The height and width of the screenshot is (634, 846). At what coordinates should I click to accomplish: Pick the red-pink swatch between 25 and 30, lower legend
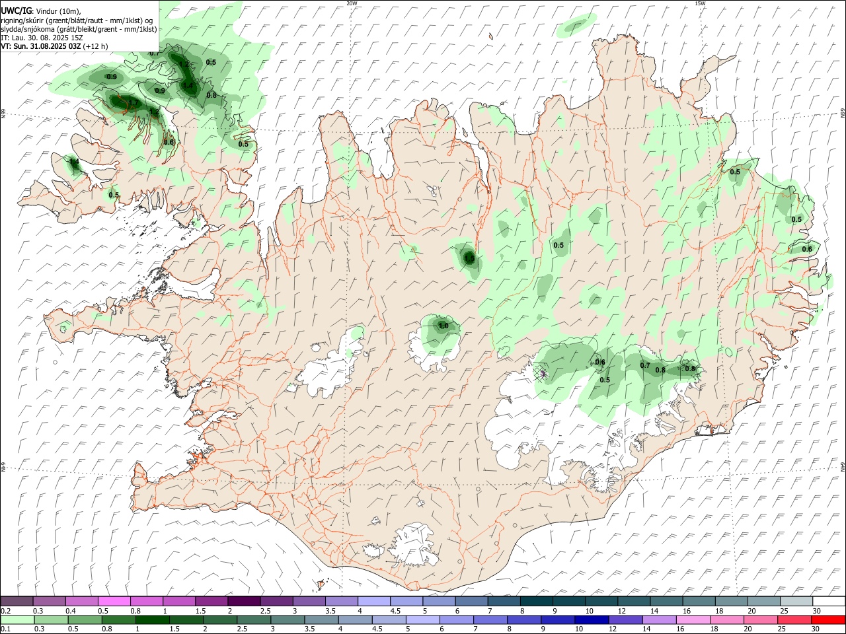tap(795, 619)
